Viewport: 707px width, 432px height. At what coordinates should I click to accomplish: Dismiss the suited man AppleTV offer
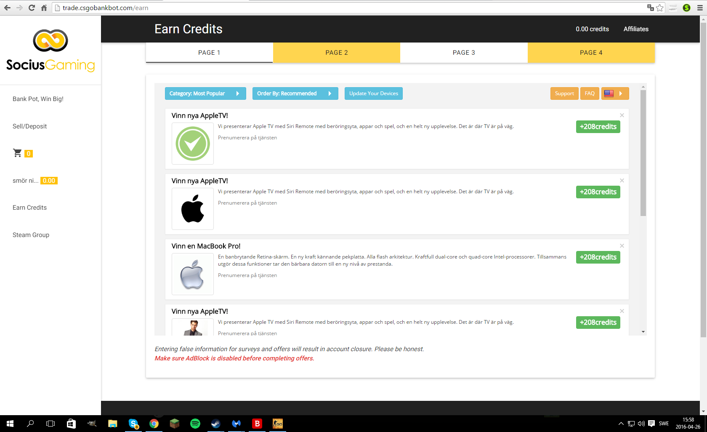[622, 311]
